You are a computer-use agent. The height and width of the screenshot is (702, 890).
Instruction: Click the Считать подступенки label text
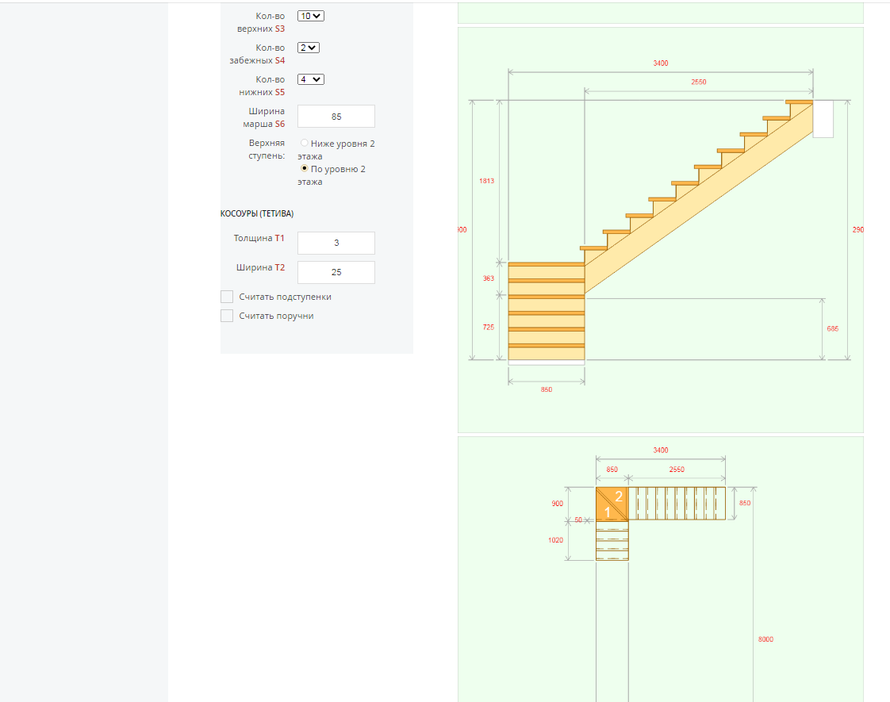[x=285, y=297]
